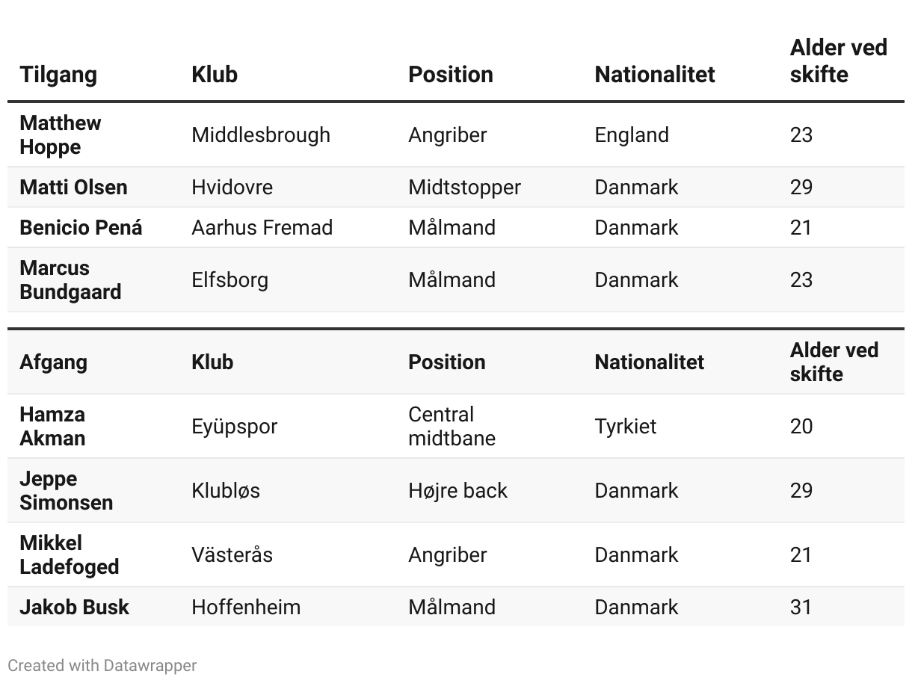Select the Matti Olsen row name
Viewport: 912px width, 683px height.
coord(74,187)
